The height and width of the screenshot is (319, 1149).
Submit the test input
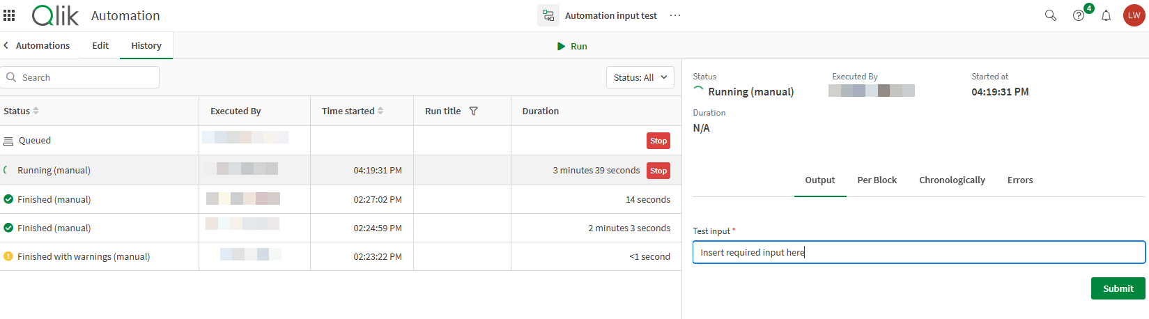(1118, 288)
